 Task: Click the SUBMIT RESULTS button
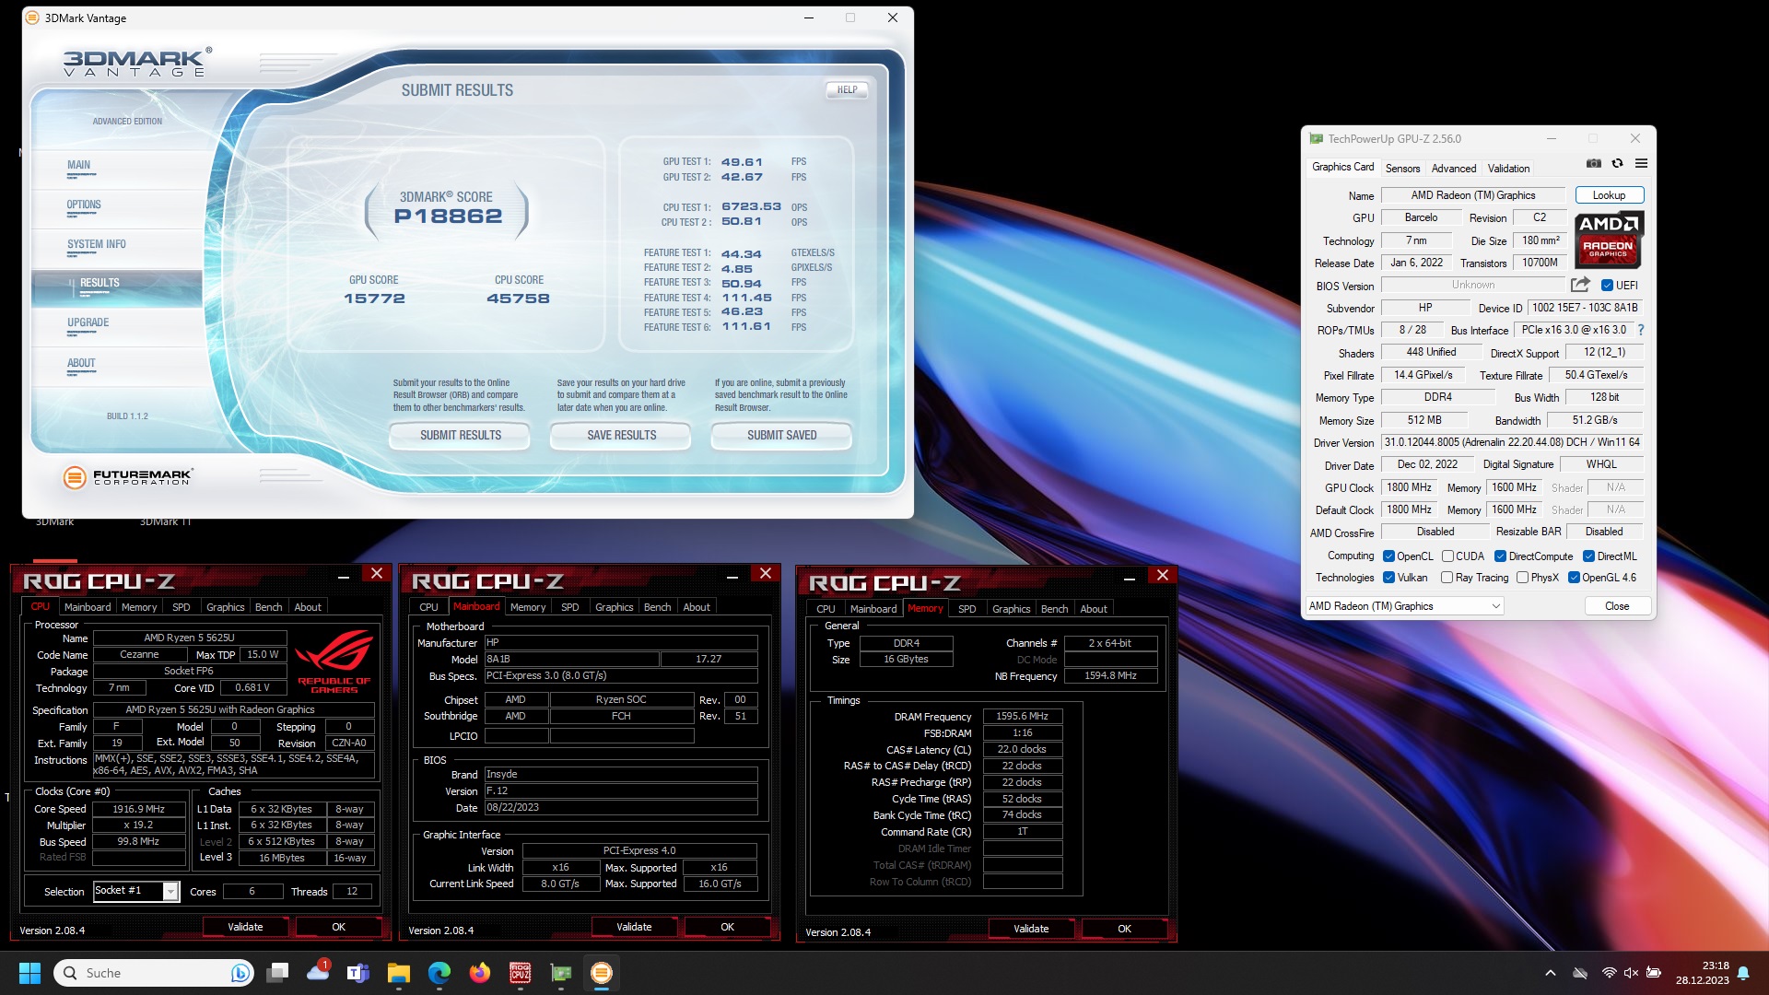coord(460,435)
